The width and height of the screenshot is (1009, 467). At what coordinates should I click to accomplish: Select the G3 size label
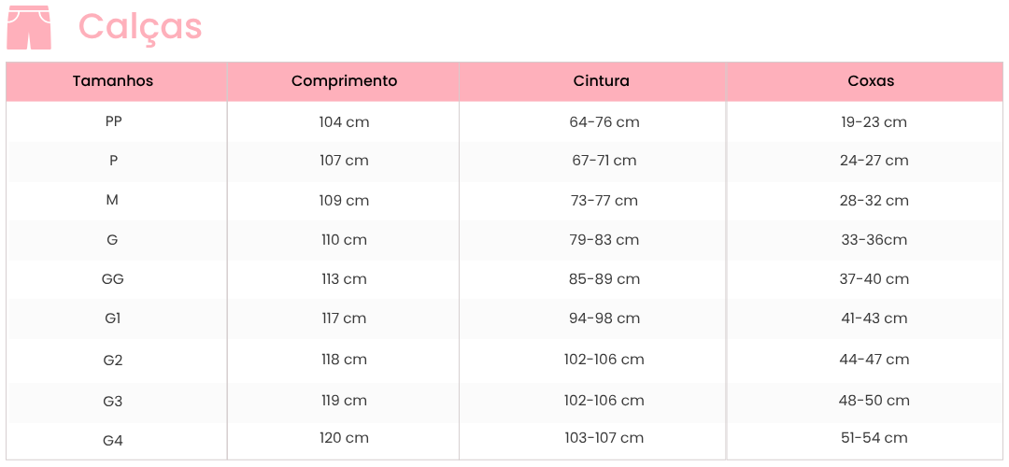coord(113,402)
